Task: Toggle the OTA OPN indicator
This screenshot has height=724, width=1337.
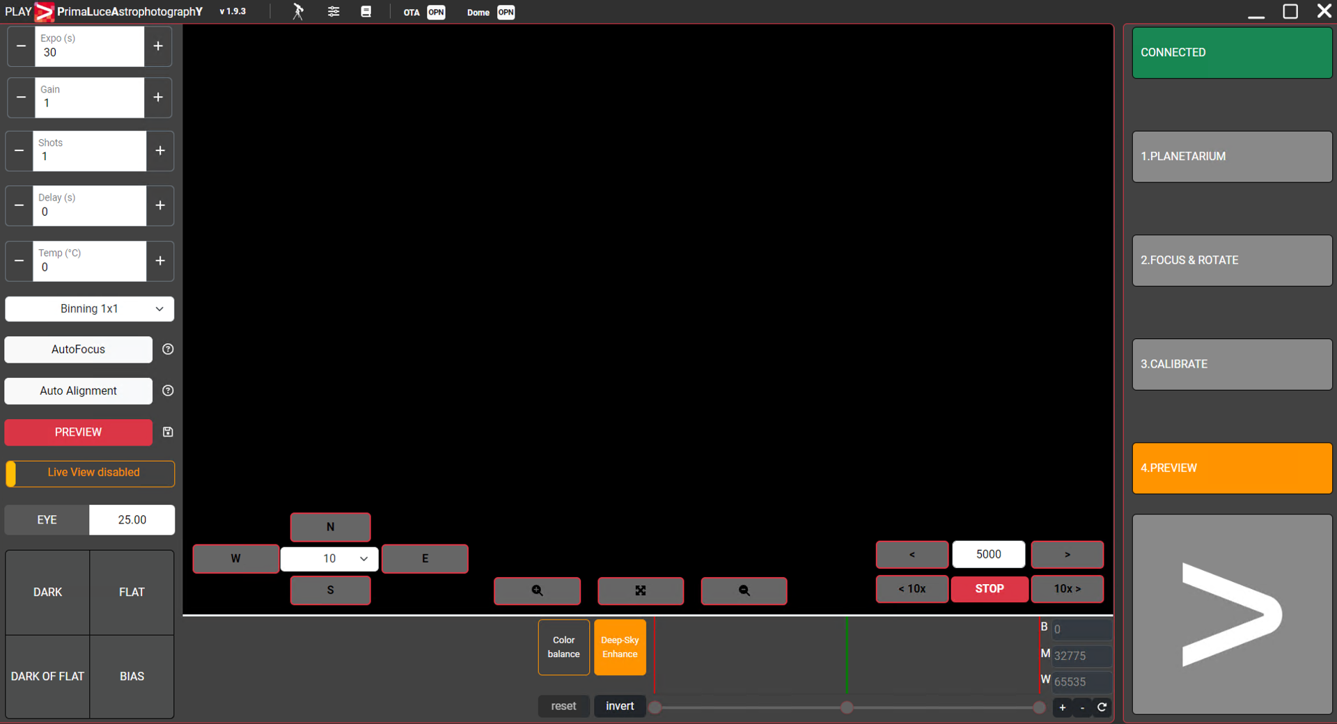Action: pos(436,12)
